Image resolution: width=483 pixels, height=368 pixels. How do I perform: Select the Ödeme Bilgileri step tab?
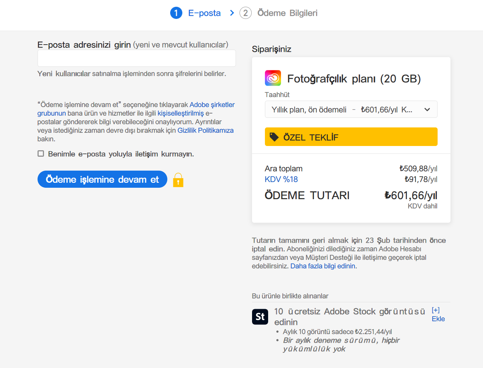[287, 13]
